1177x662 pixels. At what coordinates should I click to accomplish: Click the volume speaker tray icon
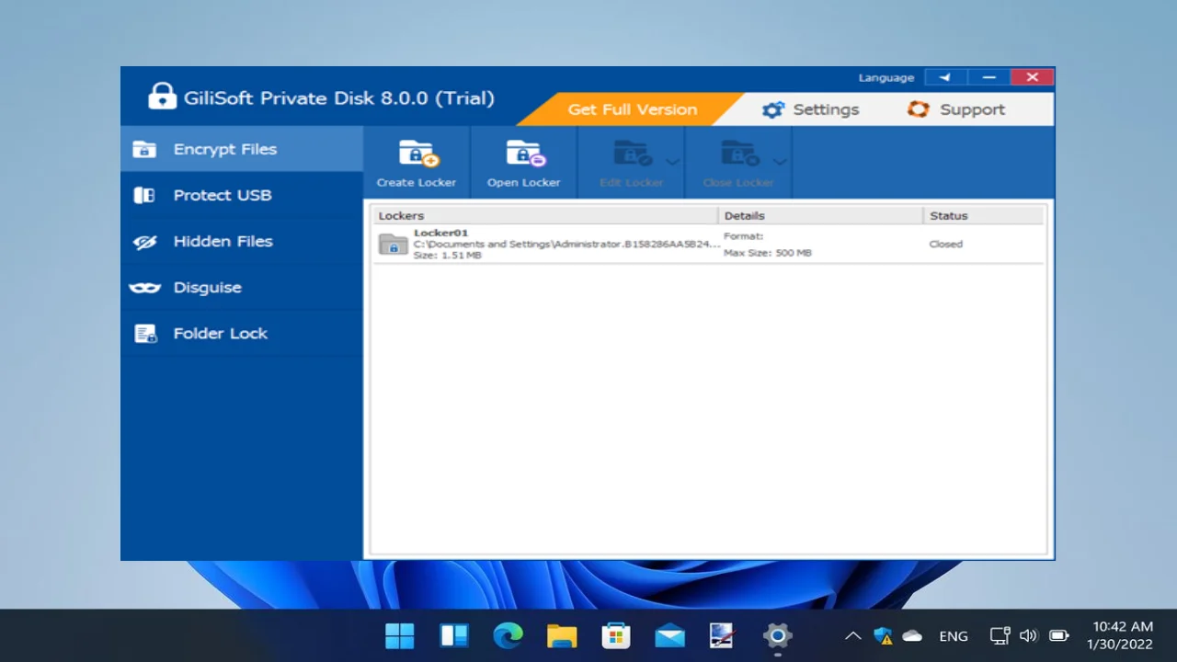click(x=1029, y=635)
